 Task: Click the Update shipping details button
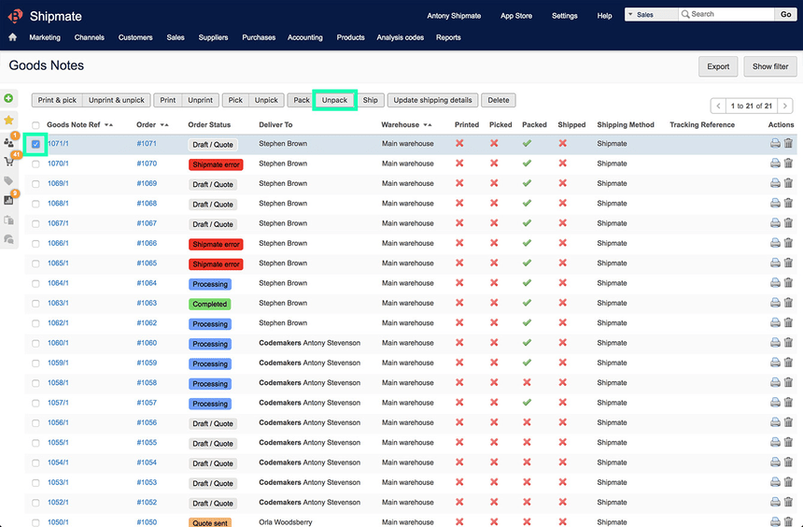[432, 100]
